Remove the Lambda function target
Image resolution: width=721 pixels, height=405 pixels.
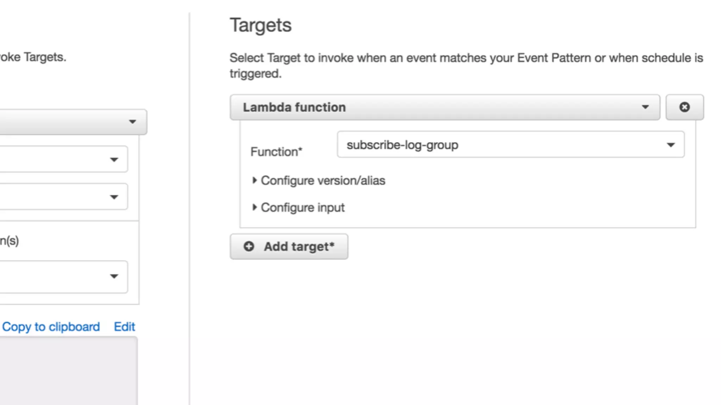pos(684,107)
